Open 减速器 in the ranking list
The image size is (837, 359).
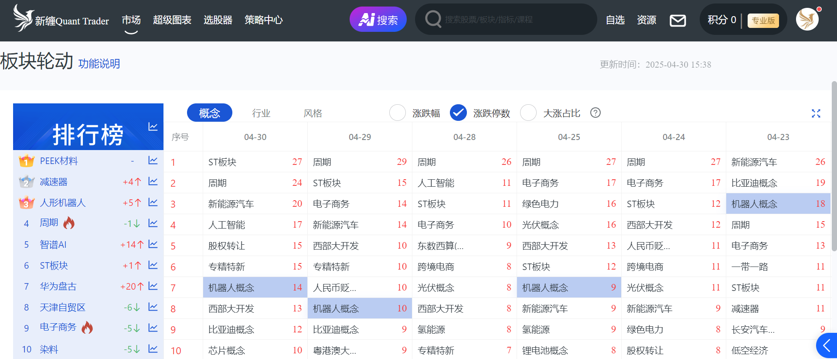[54, 182]
